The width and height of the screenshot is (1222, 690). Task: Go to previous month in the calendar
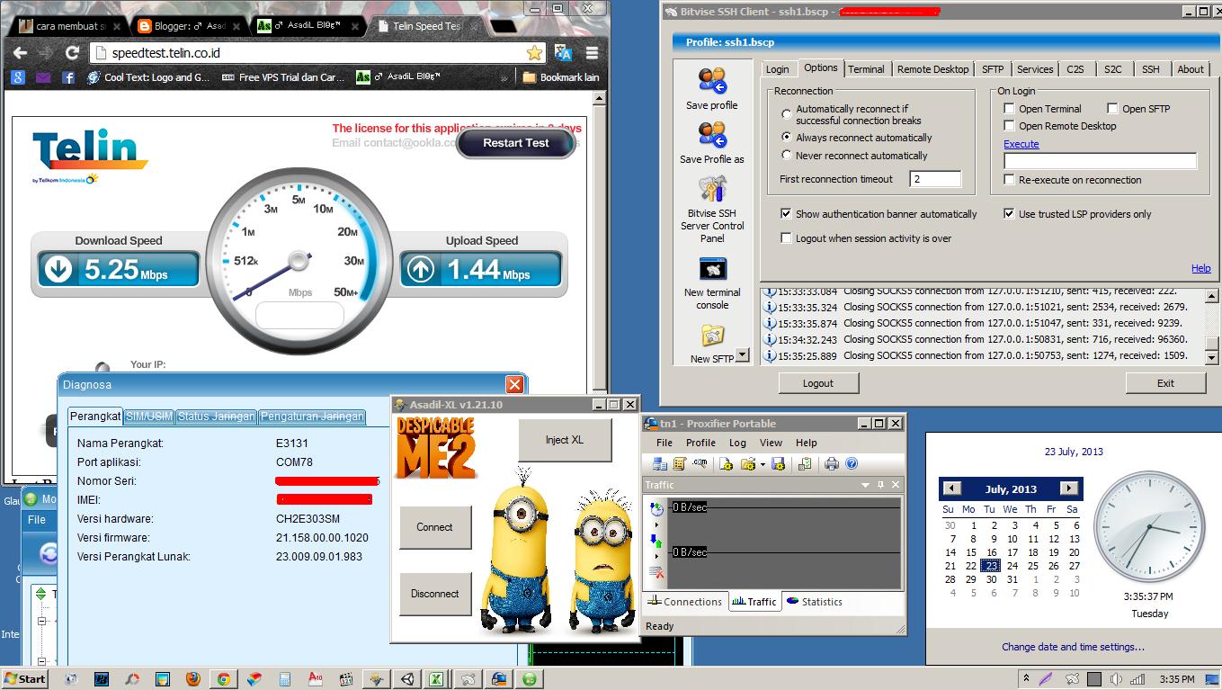[952, 488]
